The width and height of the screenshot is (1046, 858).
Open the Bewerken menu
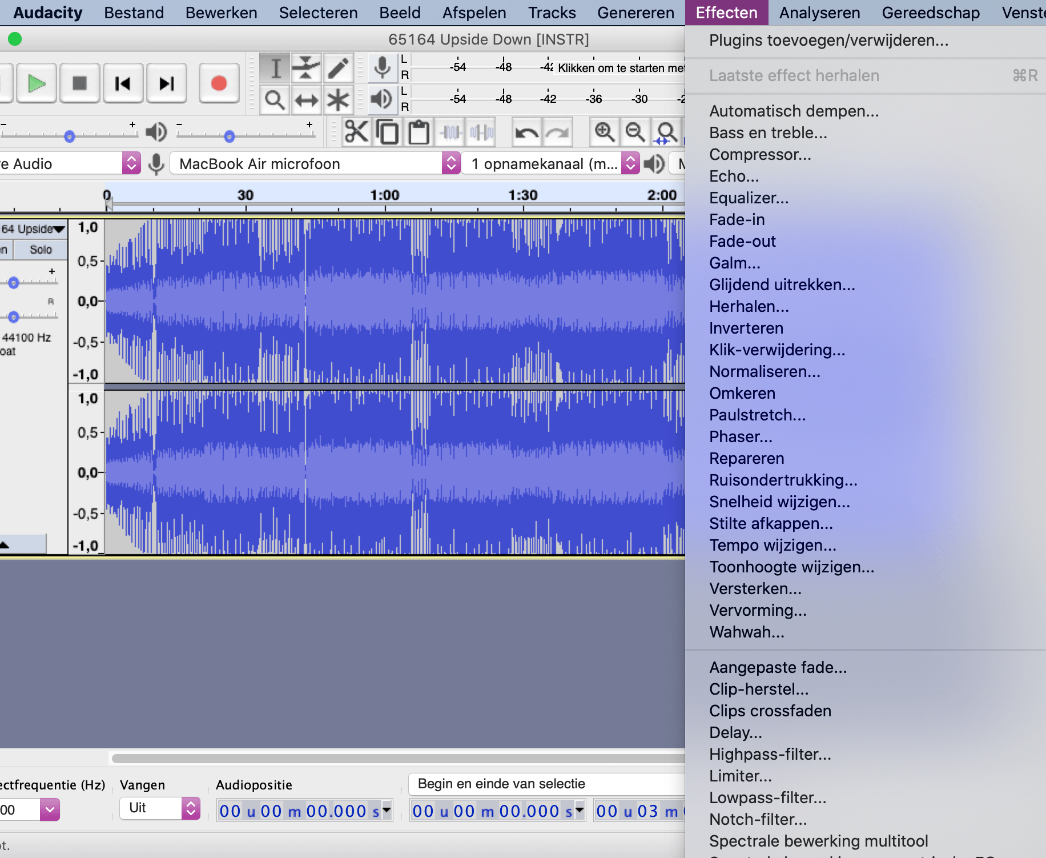tap(221, 13)
